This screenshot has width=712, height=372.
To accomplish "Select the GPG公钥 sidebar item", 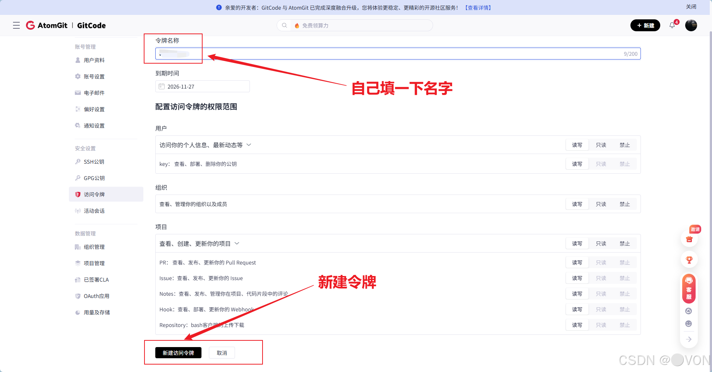I will click(x=93, y=178).
